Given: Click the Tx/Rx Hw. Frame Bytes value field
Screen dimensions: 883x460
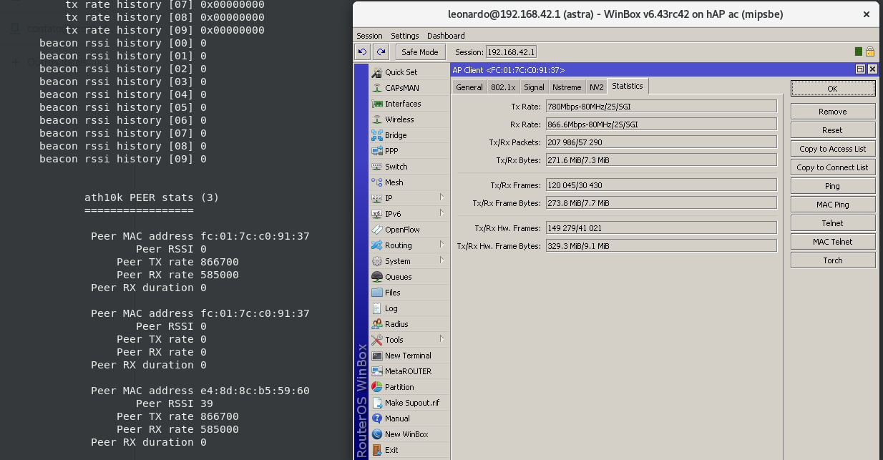Looking at the screenshot, I should tap(661, 245).
